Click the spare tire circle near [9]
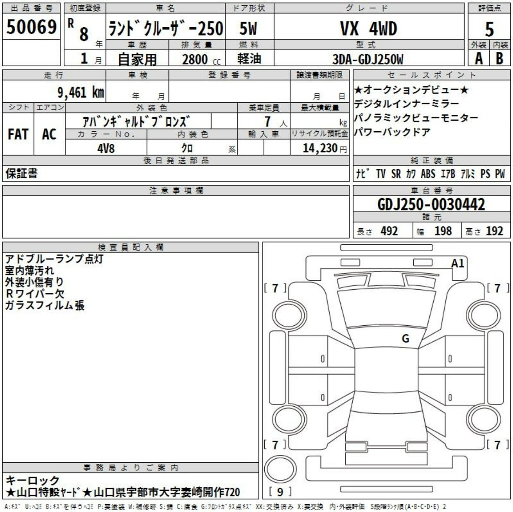This screenshot has height=512, width=513. 280,469
